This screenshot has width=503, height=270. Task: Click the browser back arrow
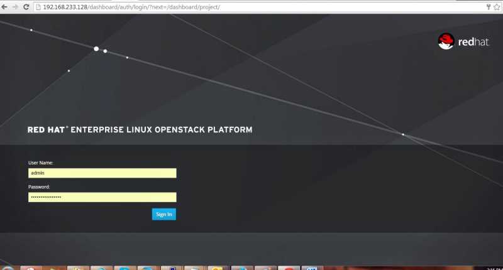pyautogui.click(x=4, y=7)
